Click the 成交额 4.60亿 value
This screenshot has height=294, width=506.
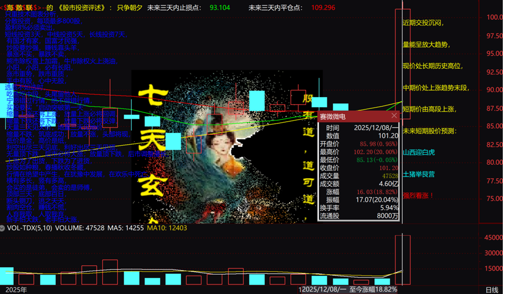tap(389, 184)
